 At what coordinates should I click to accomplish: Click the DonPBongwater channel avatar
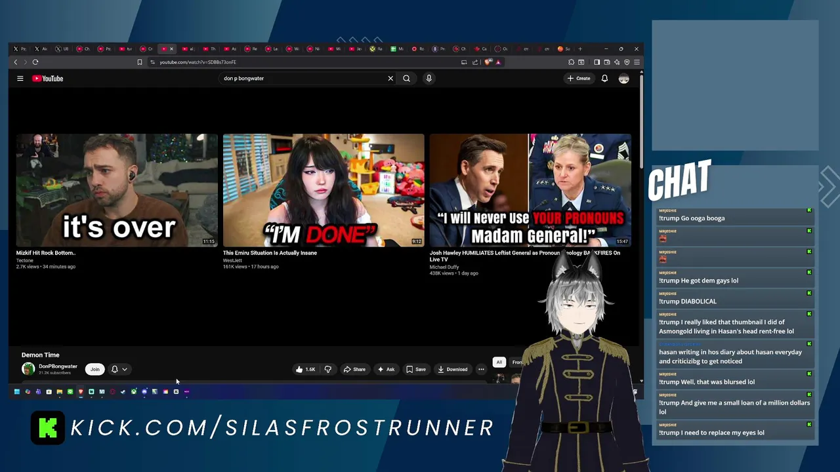click(x=28, y=369)
